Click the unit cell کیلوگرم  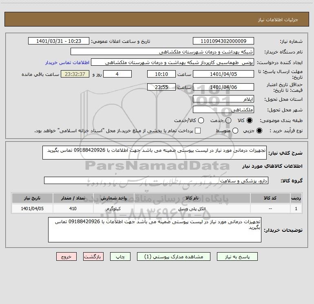coord(113,209)
